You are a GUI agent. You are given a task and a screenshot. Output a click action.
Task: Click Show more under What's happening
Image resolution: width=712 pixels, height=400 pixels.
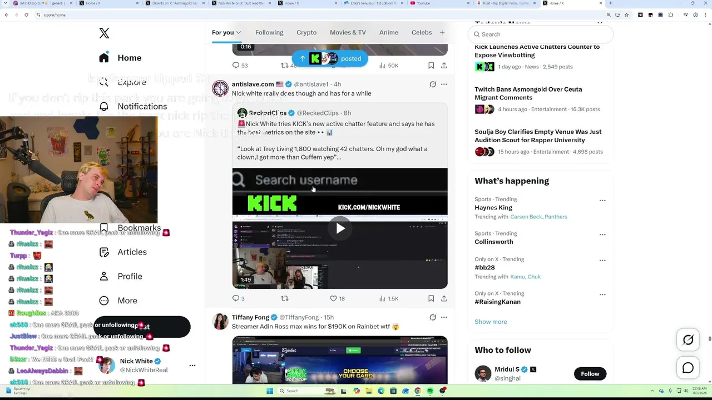491,322
